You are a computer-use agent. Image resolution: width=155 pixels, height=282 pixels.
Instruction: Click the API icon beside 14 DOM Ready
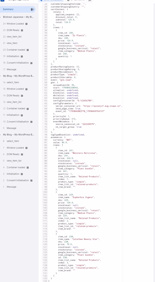(x=22, y=96)
